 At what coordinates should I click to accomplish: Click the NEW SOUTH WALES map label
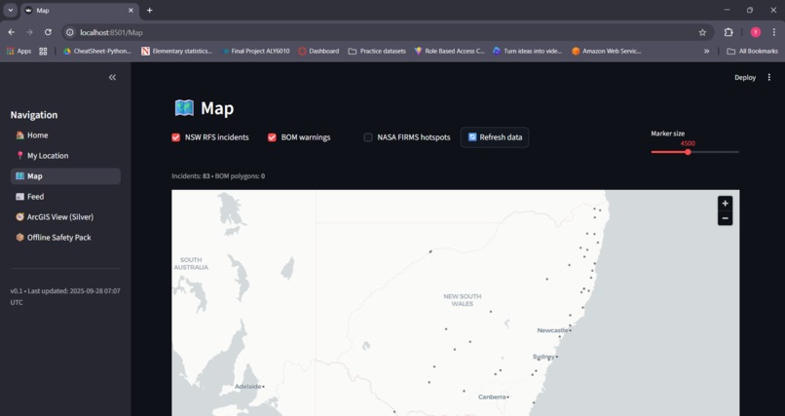click(462, 300)
